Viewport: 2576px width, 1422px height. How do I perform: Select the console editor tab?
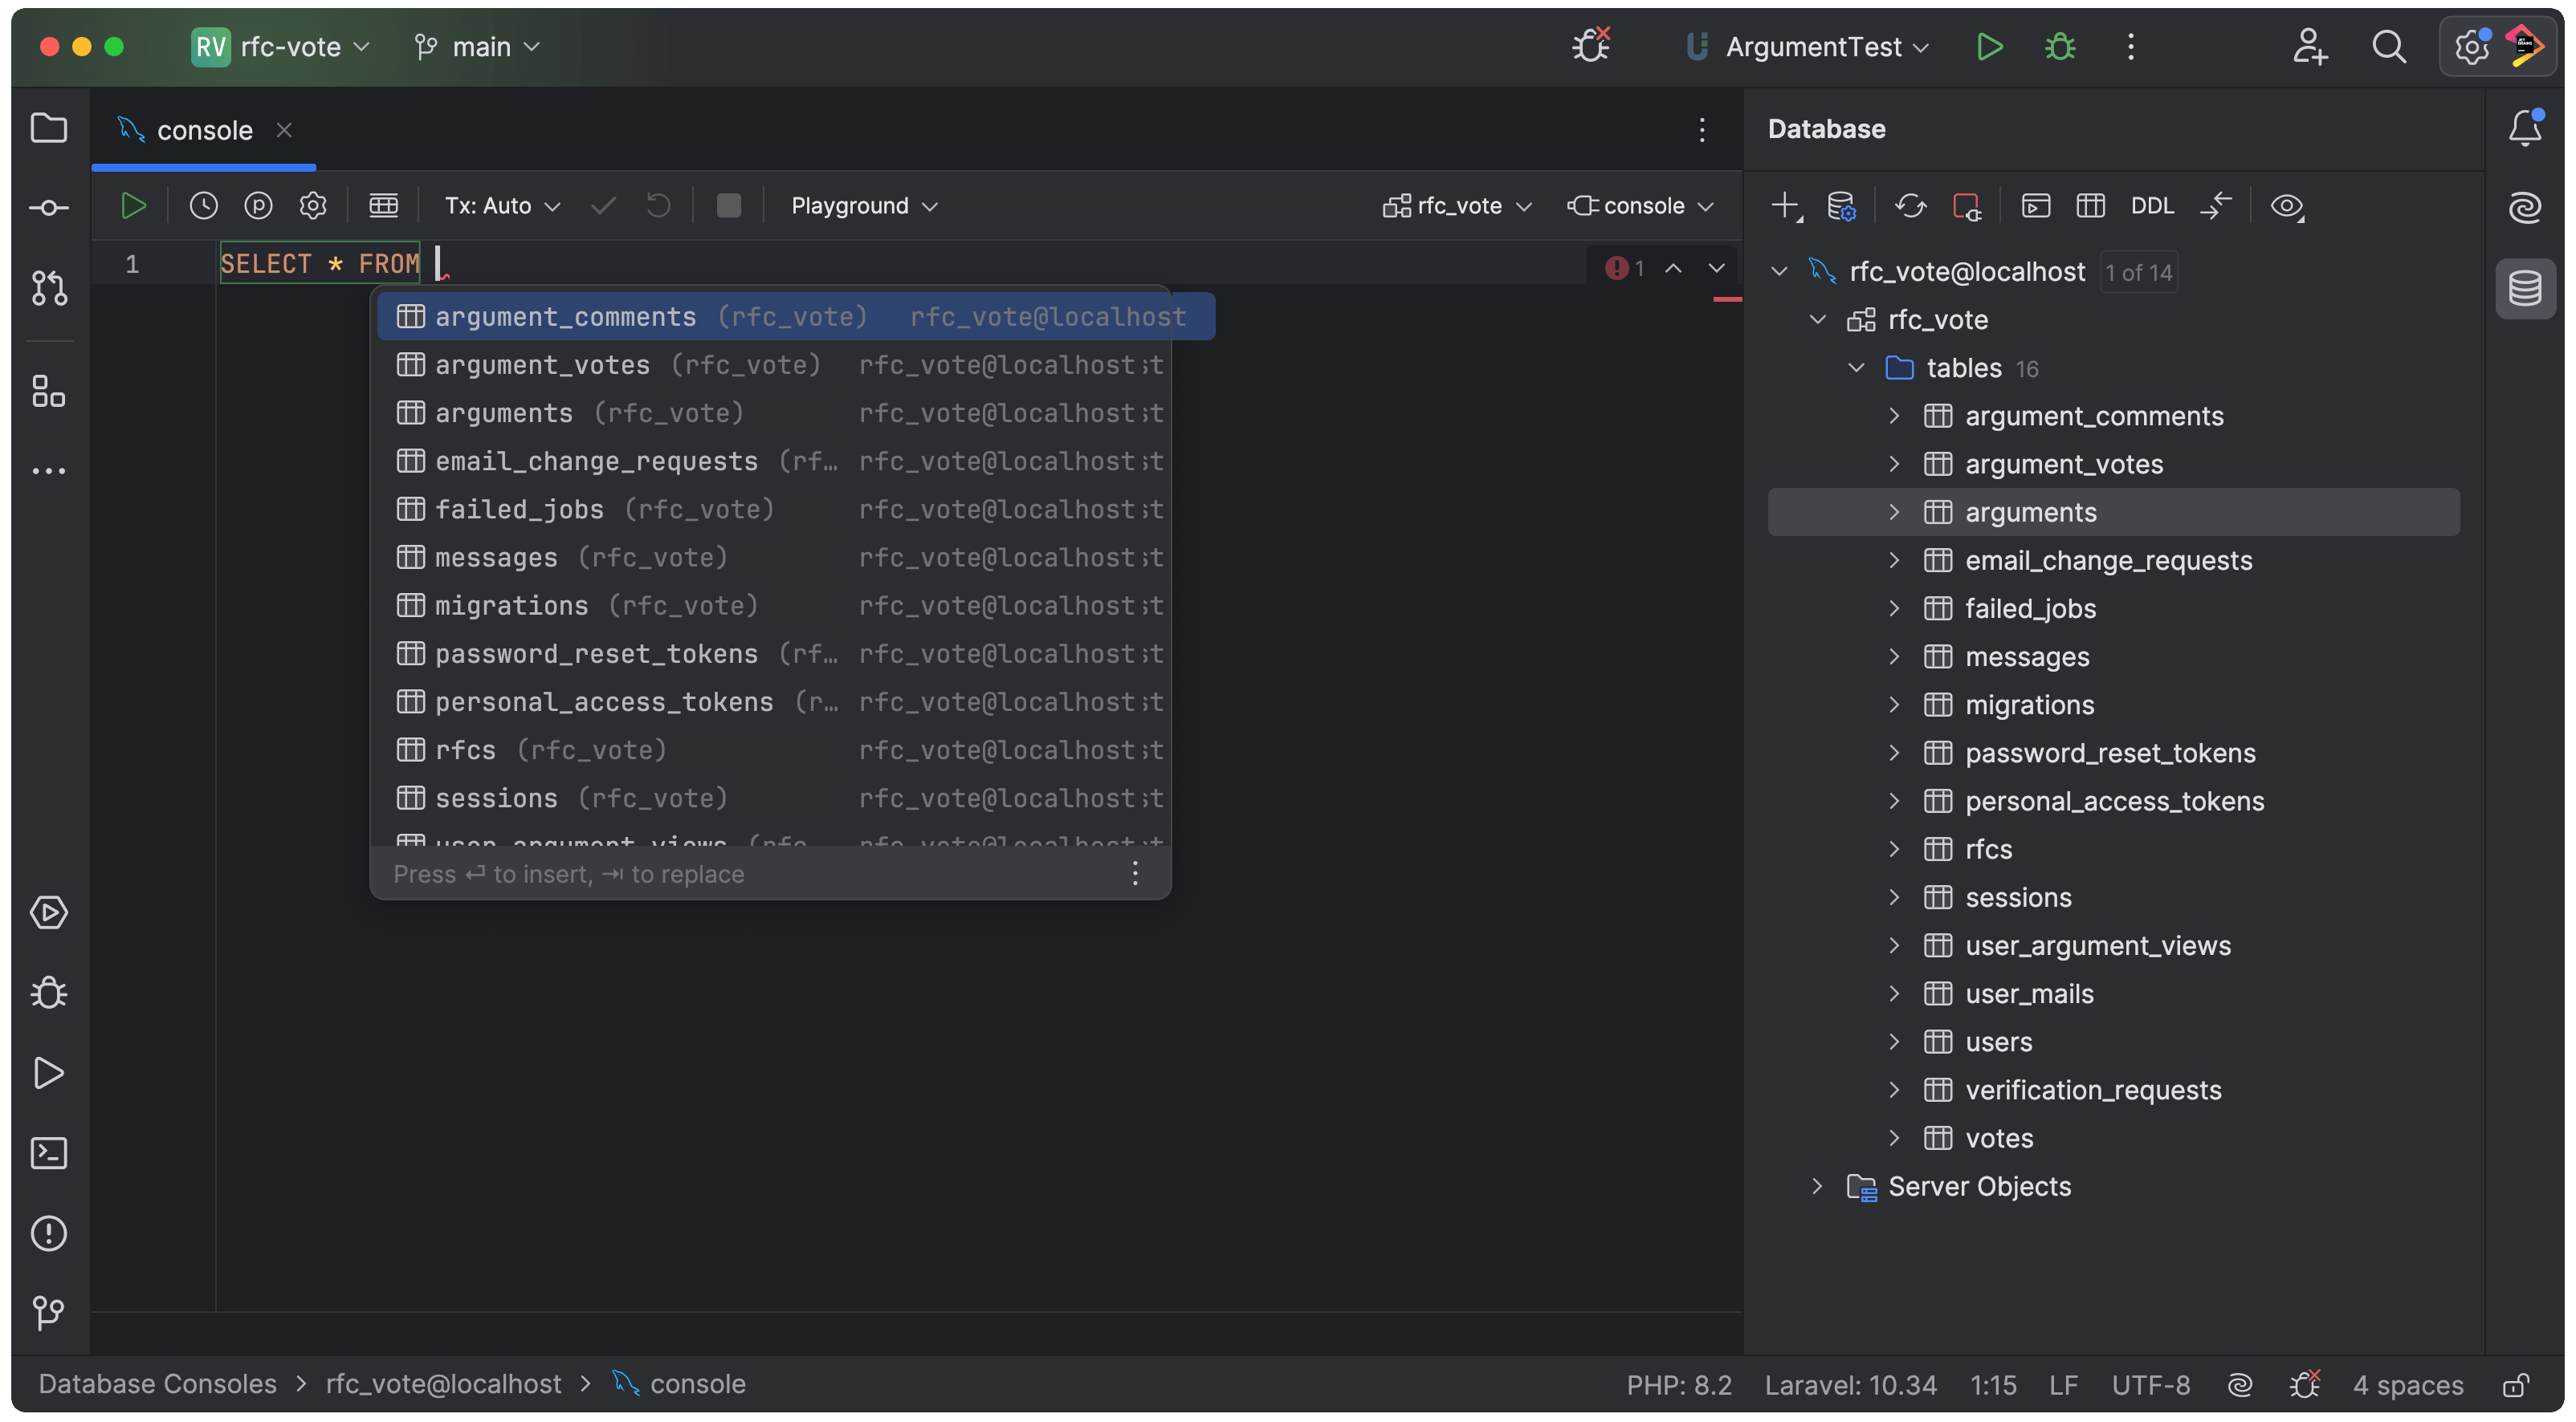coord(204,130)
